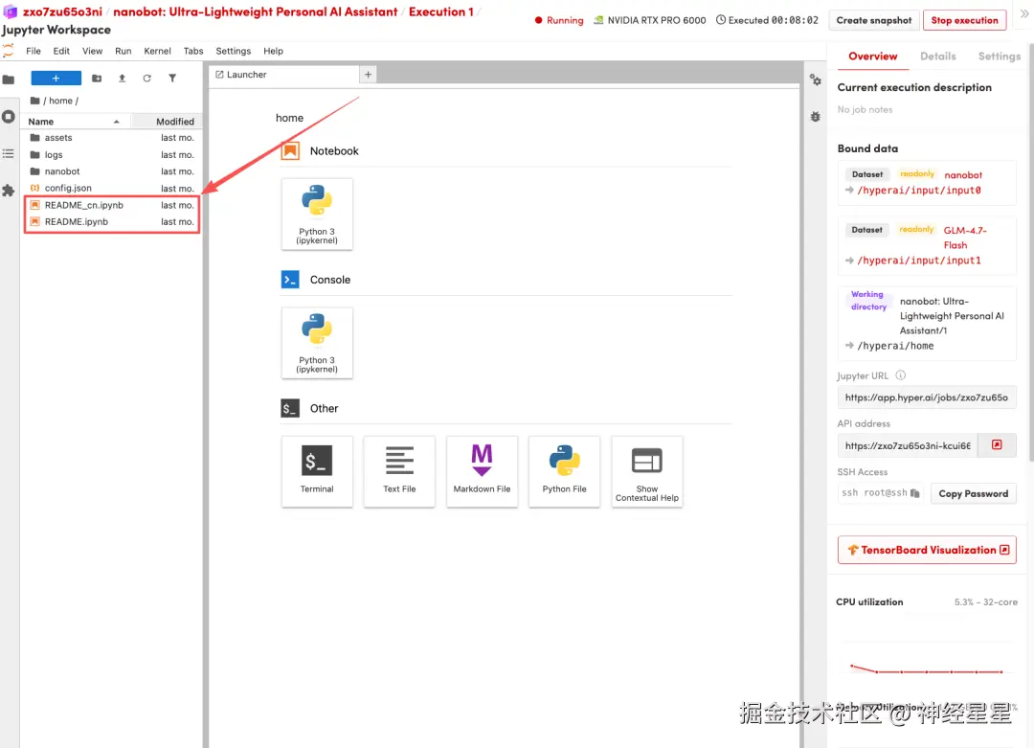Open API address in new window icon
This screenshot has width=1034, height=748.
[997, 445]
